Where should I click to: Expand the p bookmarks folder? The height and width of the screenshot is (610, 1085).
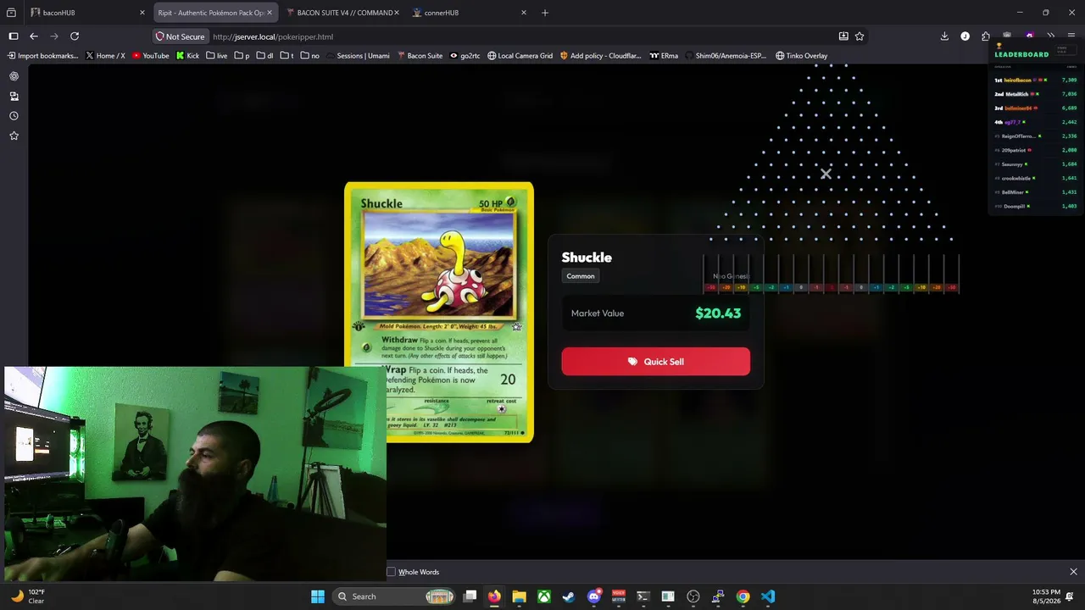(242, 56)
